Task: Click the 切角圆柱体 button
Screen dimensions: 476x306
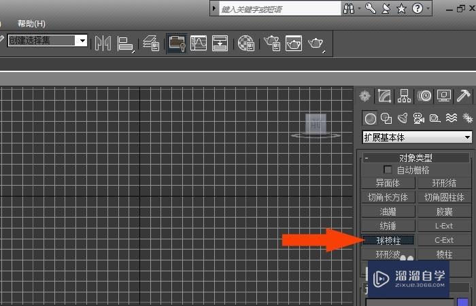Action: 444,197
